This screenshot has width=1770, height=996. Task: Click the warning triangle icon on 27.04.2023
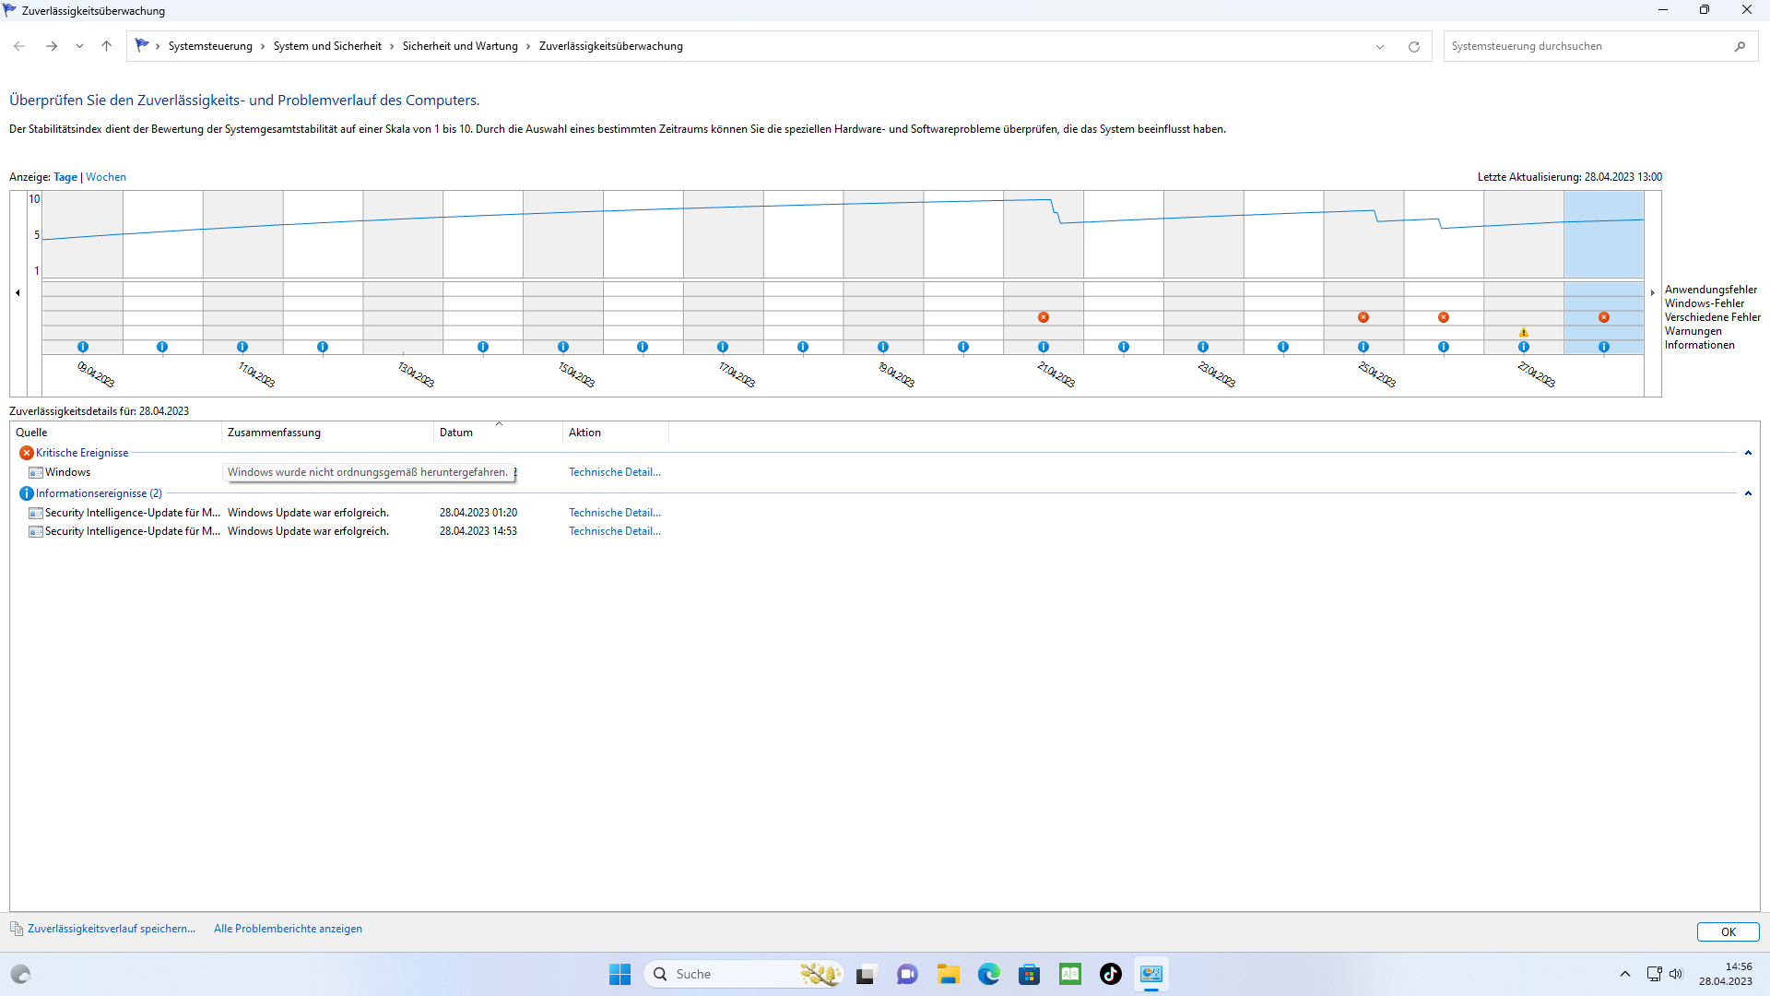[x=1523, y=333]
